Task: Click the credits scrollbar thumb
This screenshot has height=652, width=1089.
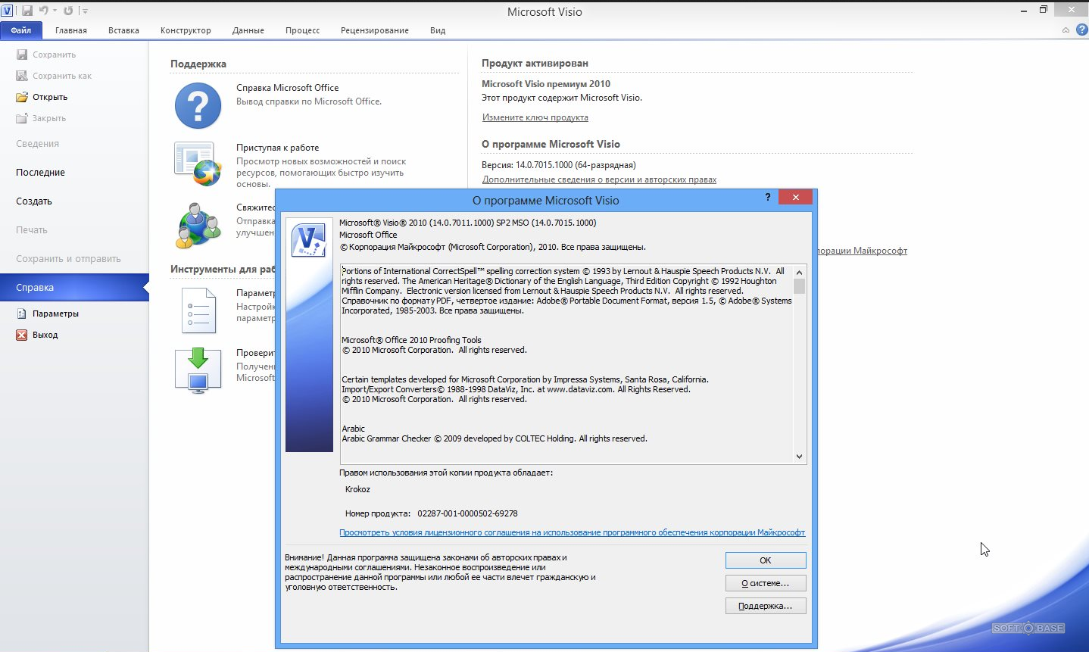Action: pyautogui.click(x=799, y=286)
